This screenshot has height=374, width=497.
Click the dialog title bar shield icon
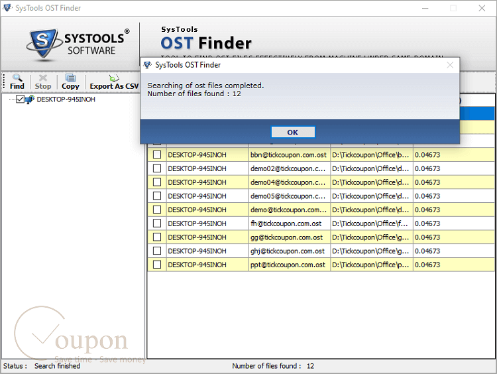(147, 65)
